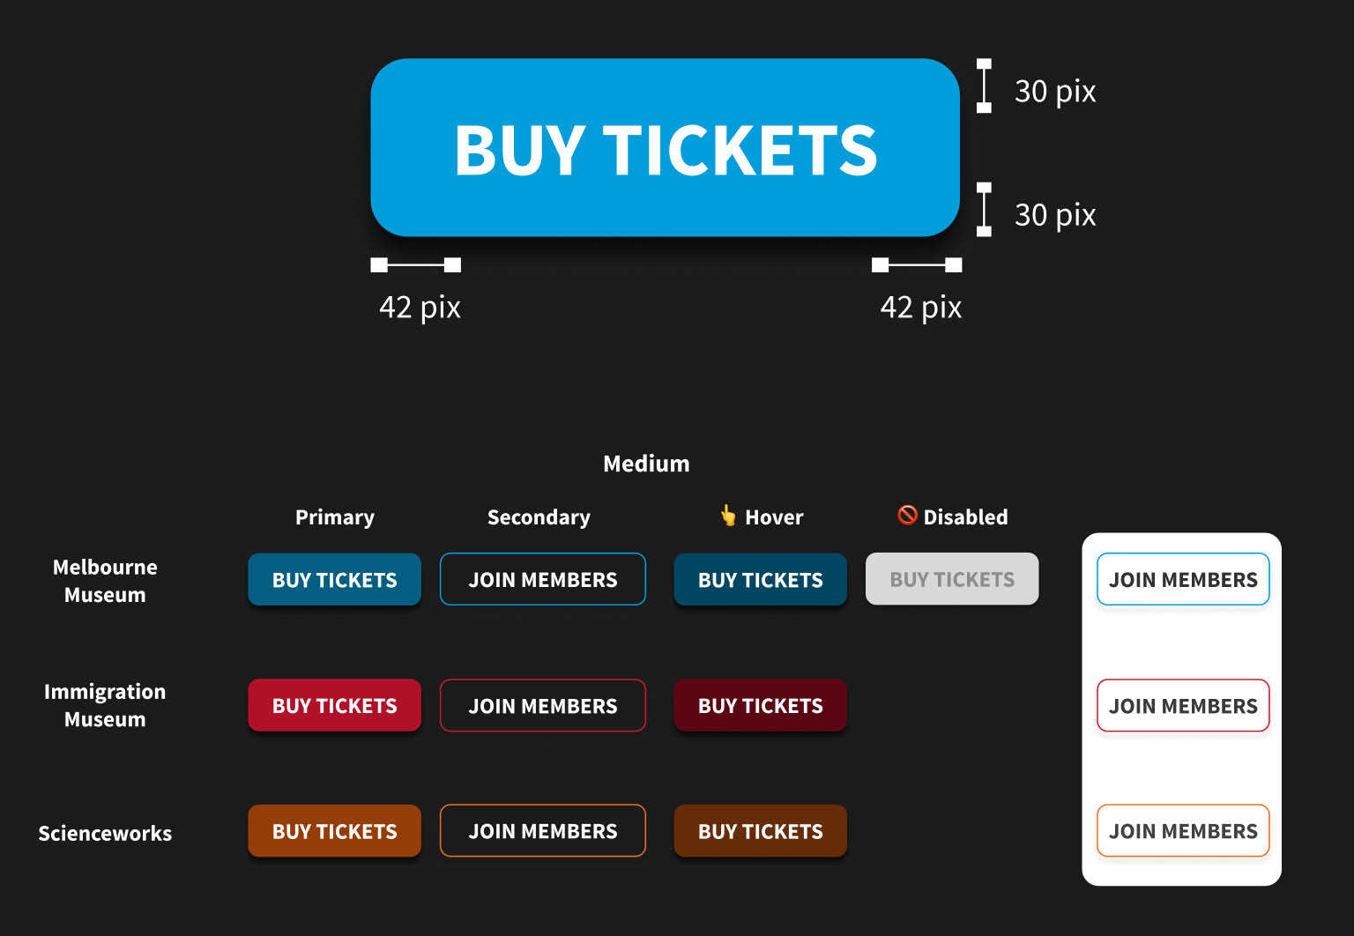This screenshot has width=1354, height=936.
Task: Click Melbourne Museum secondary JOIN MEMBERS button
Action: (543, 579)
